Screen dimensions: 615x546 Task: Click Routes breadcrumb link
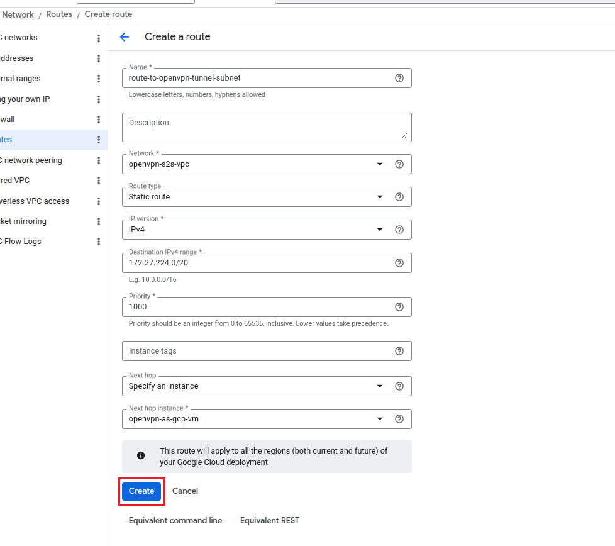(x=59, y=14)
